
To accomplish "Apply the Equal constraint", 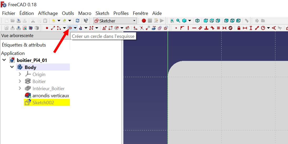I will click(x=218, y=28).
